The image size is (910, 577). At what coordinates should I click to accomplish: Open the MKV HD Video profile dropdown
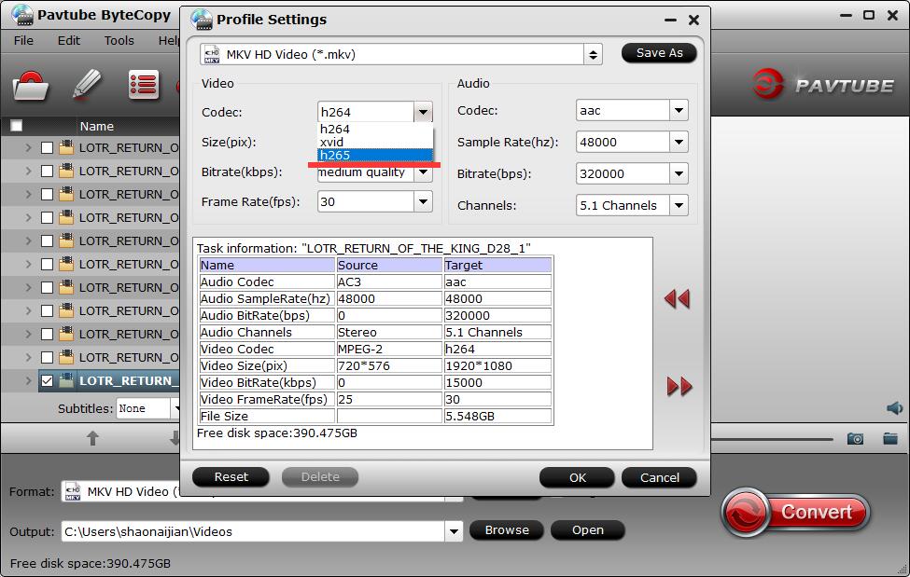593,54
